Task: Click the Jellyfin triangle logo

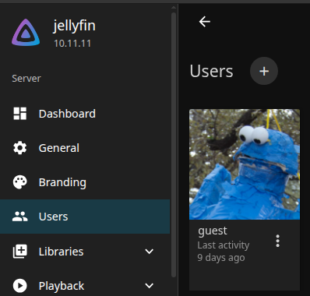Action: point(26,33)
